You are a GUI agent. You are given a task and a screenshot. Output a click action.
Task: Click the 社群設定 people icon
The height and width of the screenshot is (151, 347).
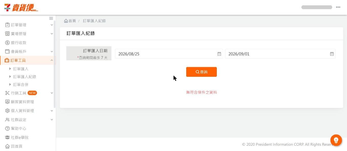(x=7, y=119)
